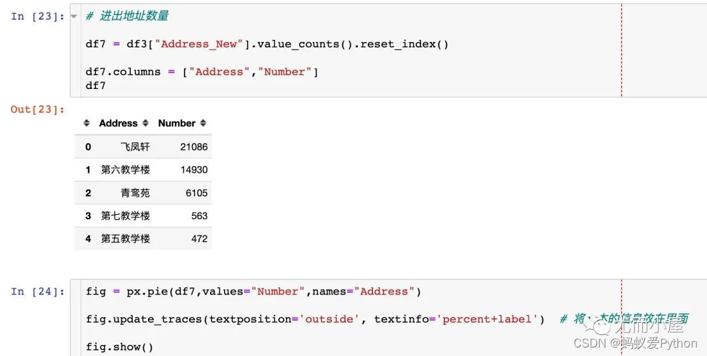Place cursor on the value_counts code line
707x356 pixels.
(267, 44)
